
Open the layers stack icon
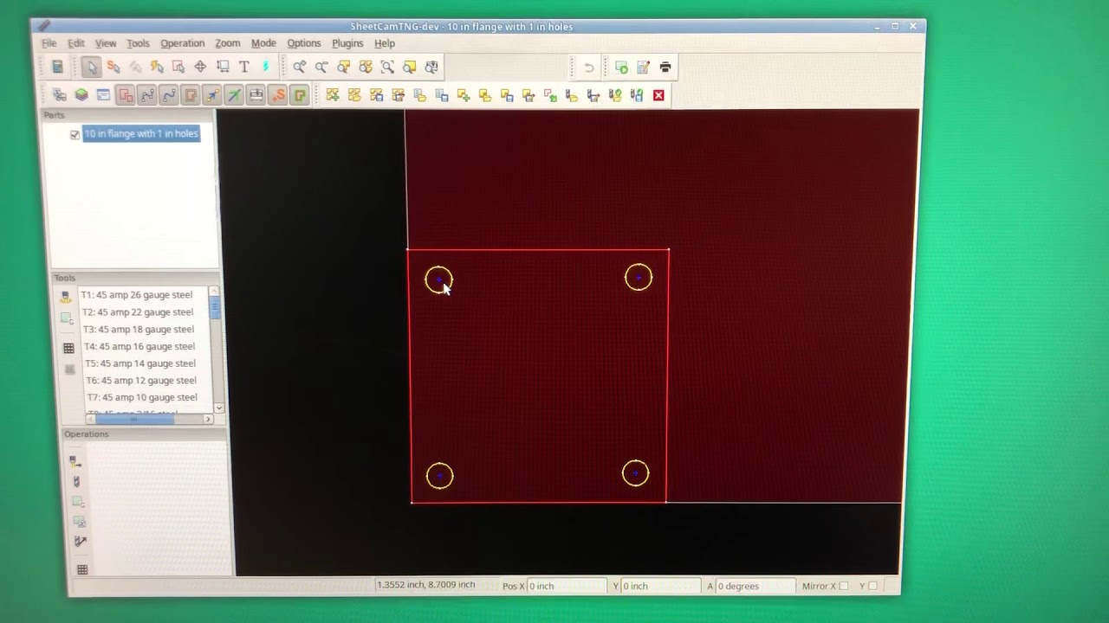[81, 95]
